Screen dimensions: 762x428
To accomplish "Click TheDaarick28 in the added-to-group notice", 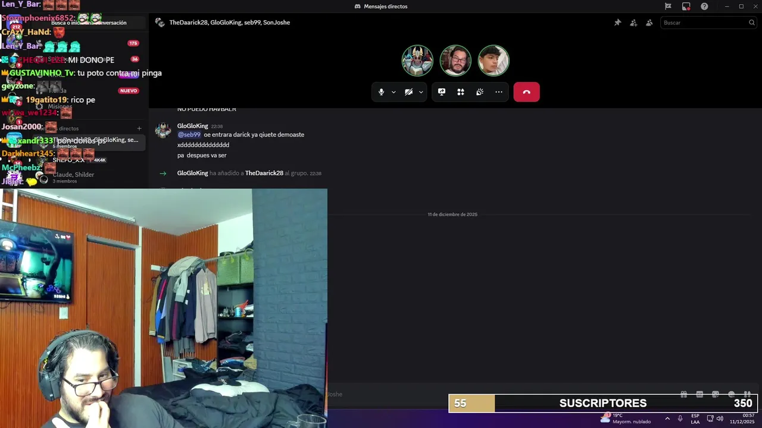I will click(264, 173).
